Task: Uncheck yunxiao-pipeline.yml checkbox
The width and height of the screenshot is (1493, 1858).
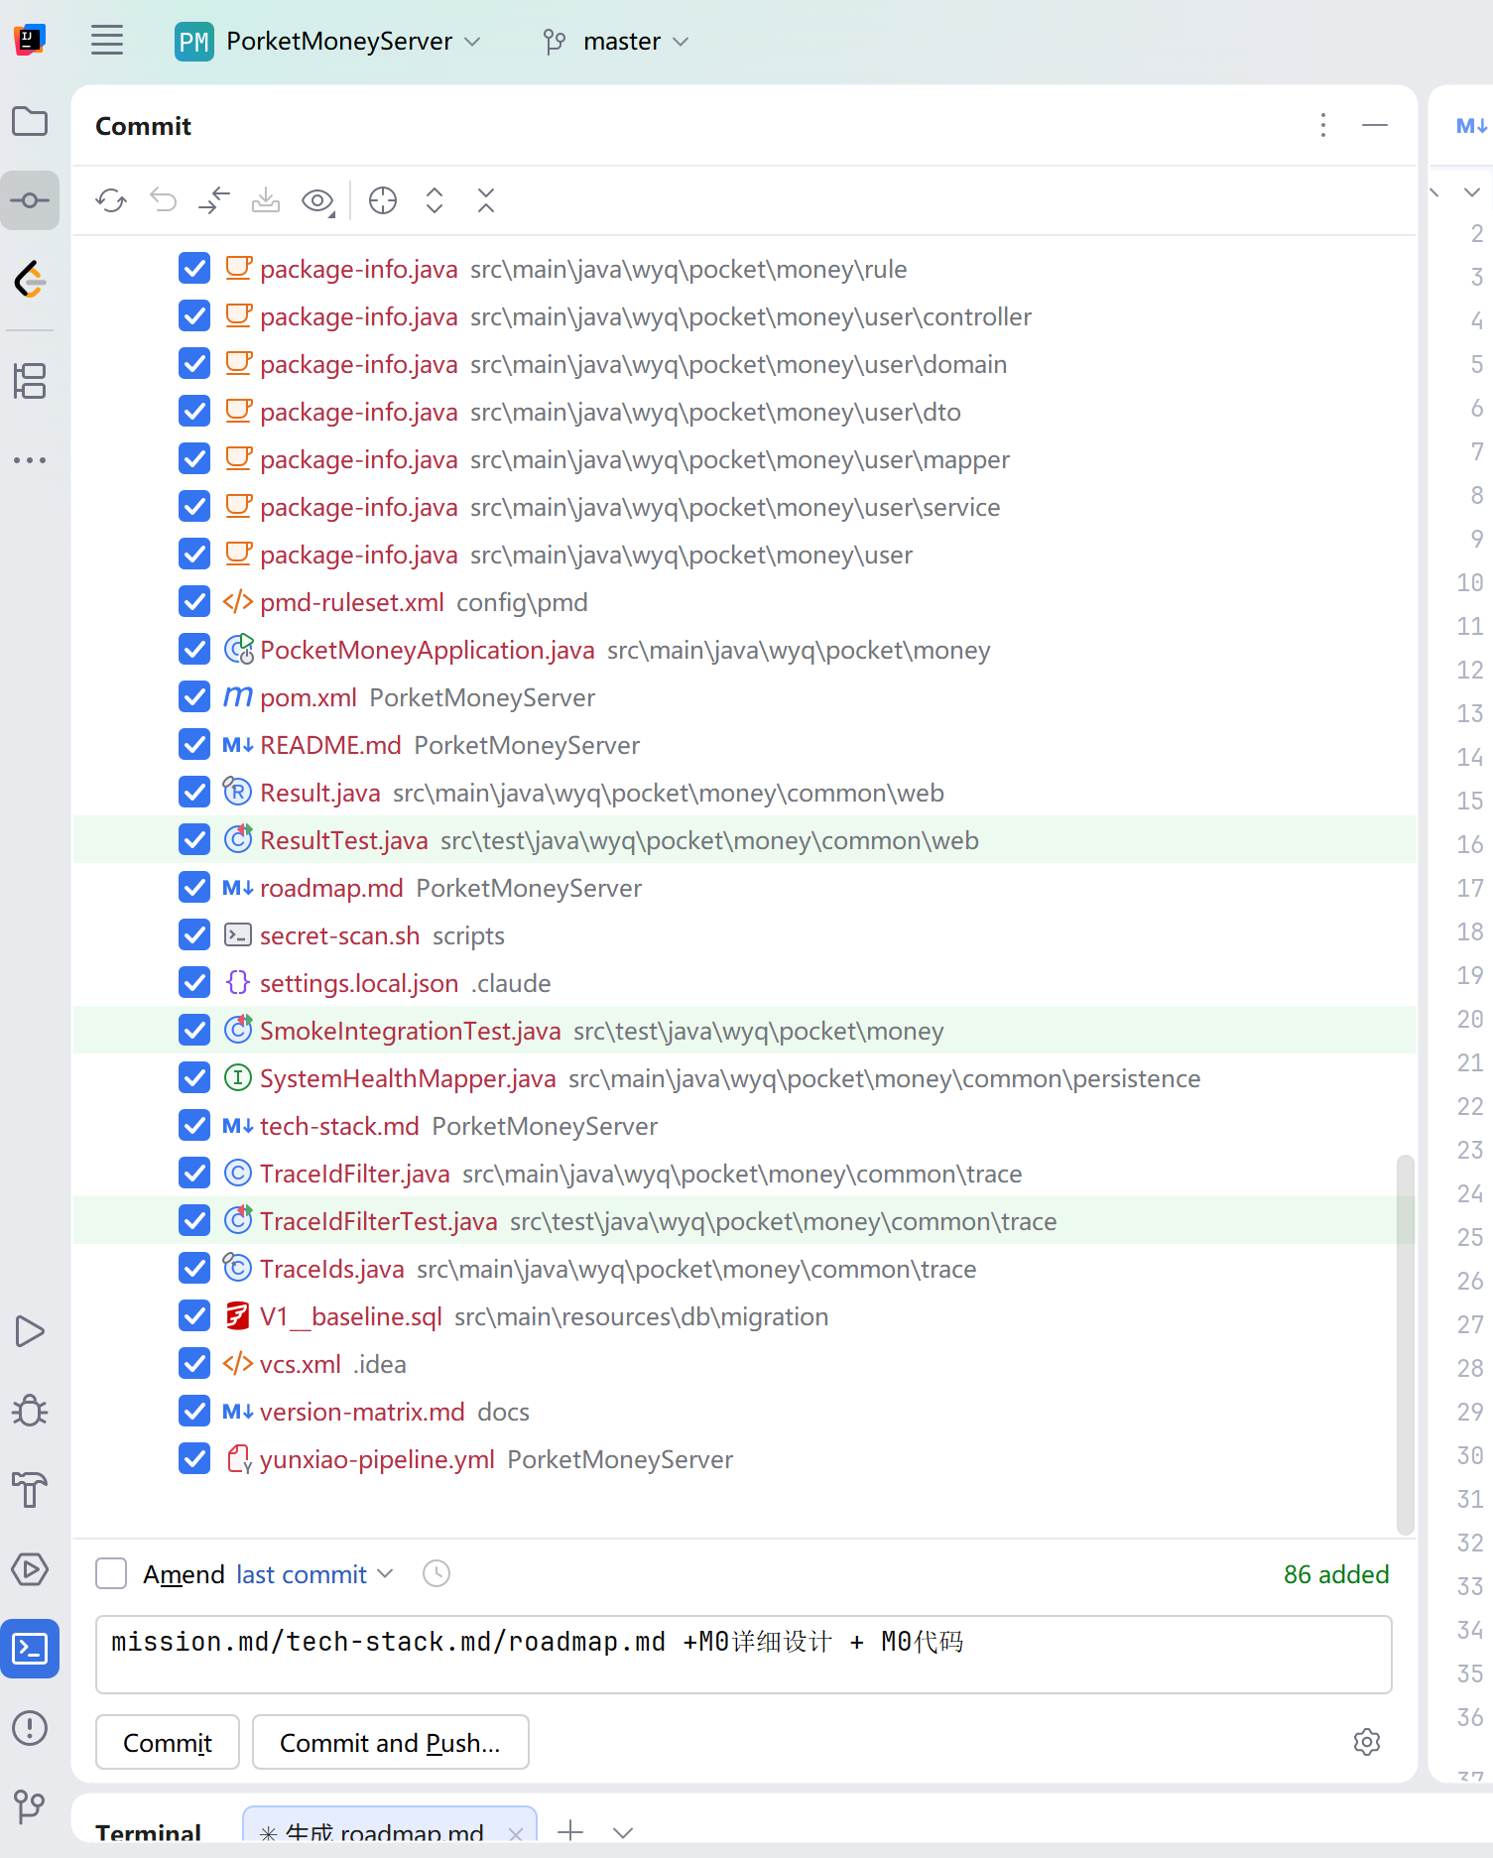Action: pos(194,1459)
